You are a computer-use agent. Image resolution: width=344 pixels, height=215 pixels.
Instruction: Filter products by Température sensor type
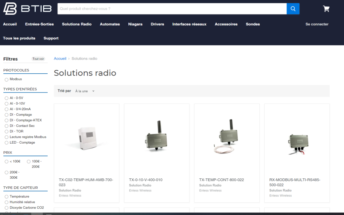point(6,196)
